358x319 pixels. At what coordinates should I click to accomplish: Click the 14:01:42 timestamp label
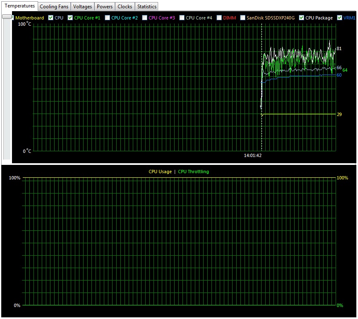point(252,155)
